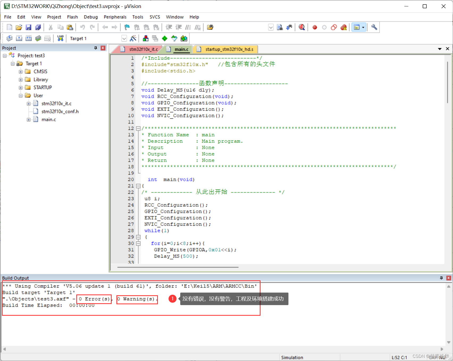Insert breakpoint with red dot icon
This screenshot has height=361, width=453.
[x=315, y=27]
